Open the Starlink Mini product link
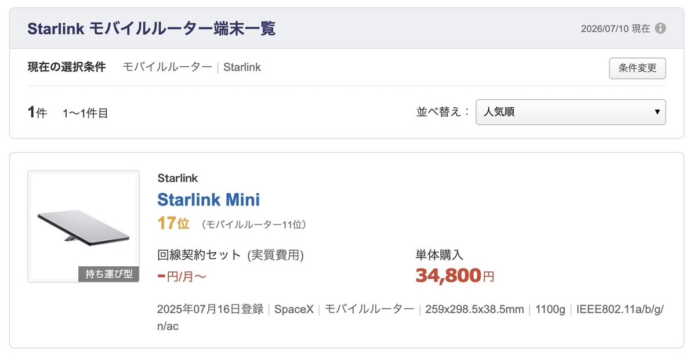696x362 pixels. (208, 200)
